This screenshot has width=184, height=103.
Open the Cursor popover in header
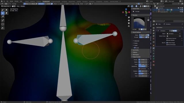pos(73,4)
